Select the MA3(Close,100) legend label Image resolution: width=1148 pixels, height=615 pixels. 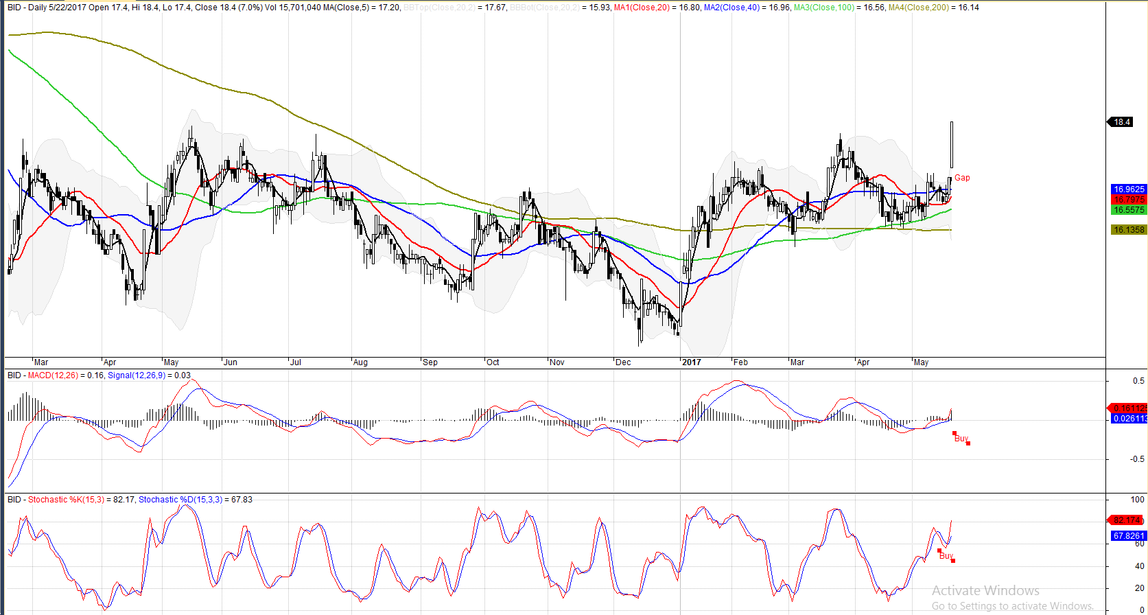coord(823,8)
